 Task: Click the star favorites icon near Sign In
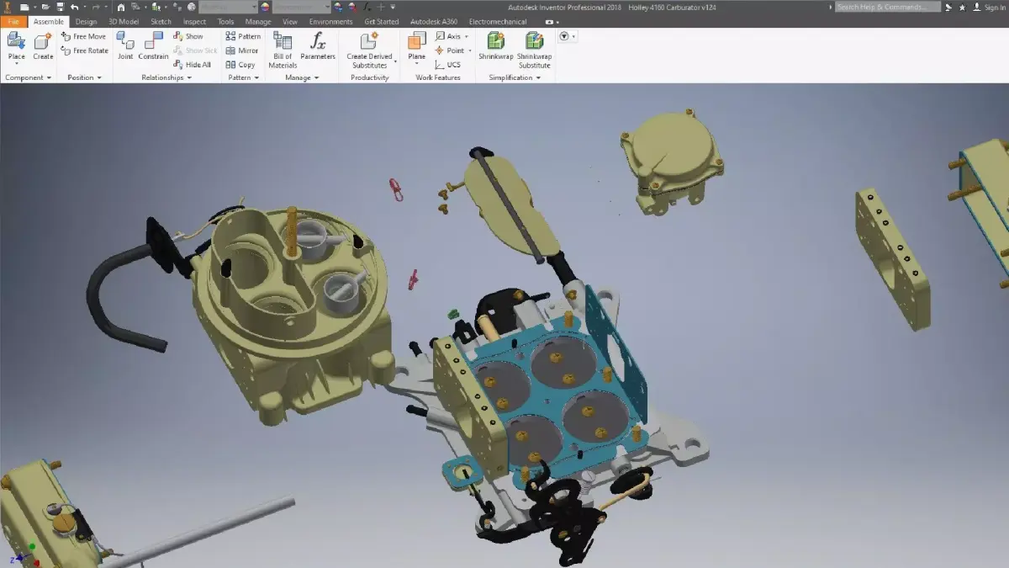pos(962,7)
